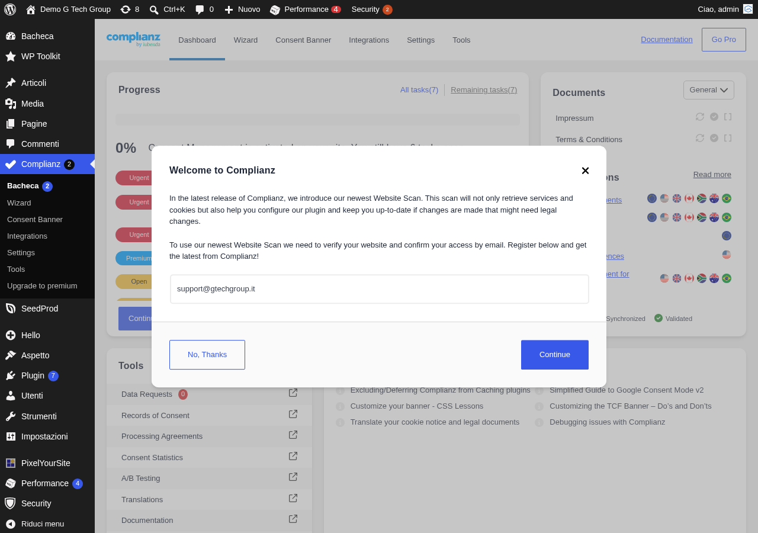This screenshot has width=758, height=533.
Task: Switch to Wizard tab
Action: (246, 40)
